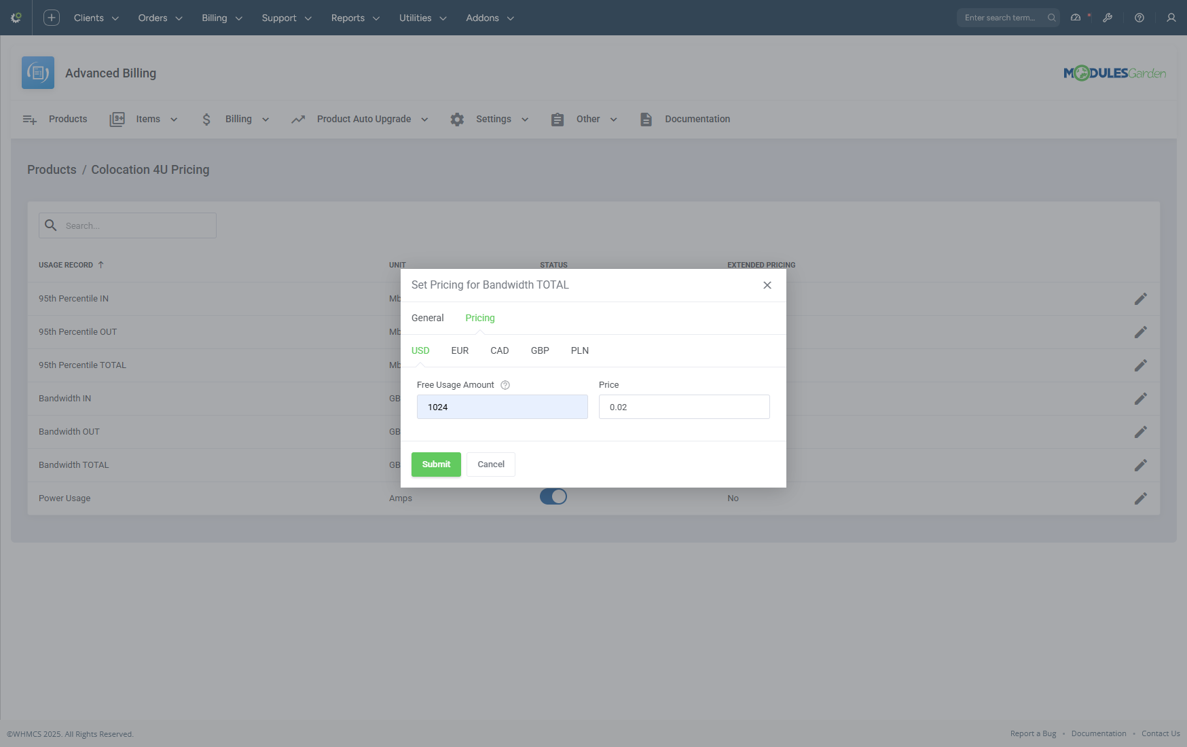Open the quick add plus icon
Viewport: 1187px width, 747px height.
(x=52, y=18)
